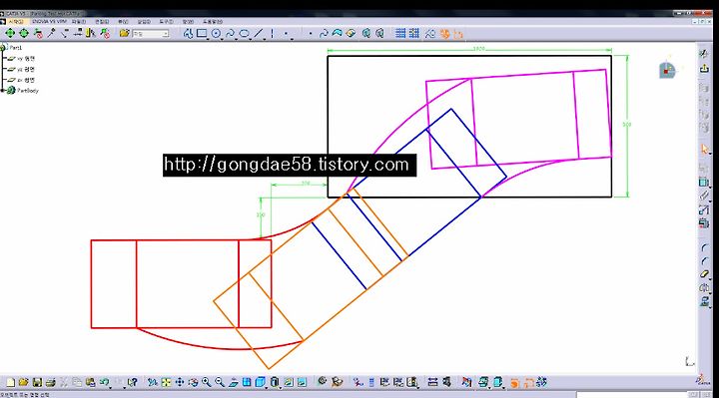The width and height of the screenshot is (719, 398).
Task: Click the Zoom Out magnifier icon
Action: (220, 382)
